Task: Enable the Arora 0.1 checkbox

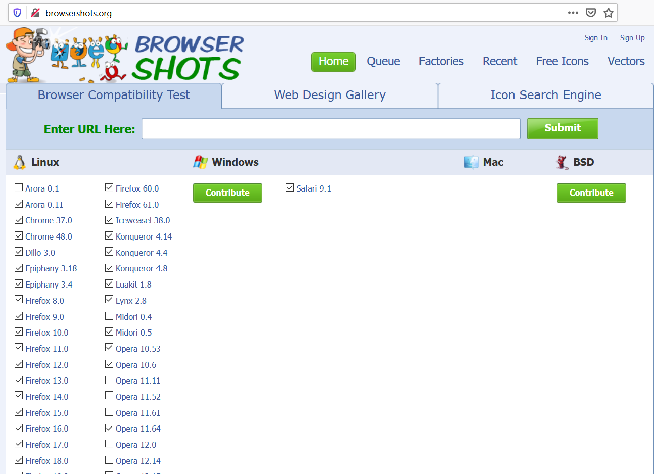Action: (19, 188)
